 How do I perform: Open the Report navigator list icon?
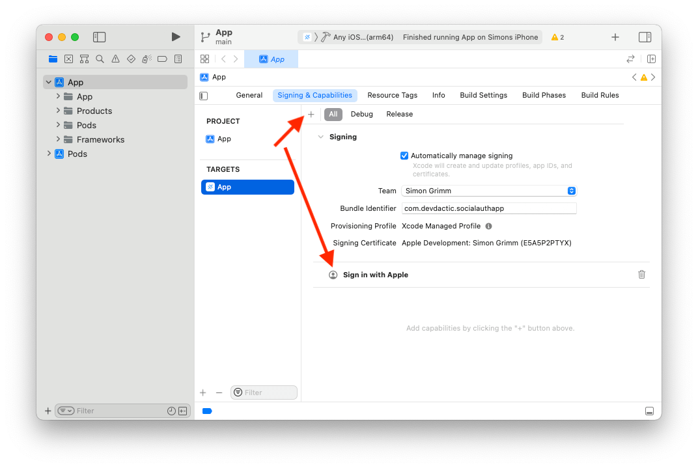(x=178, y=59)
